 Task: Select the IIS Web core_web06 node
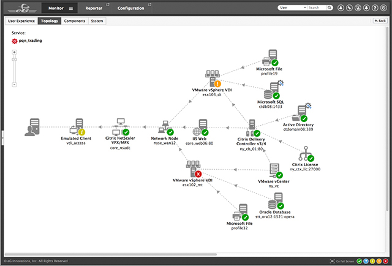point(200,127)
